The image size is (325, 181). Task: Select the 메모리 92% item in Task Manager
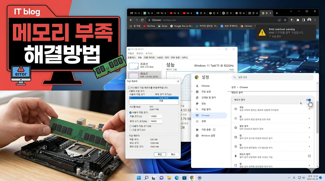click(144, 75)
